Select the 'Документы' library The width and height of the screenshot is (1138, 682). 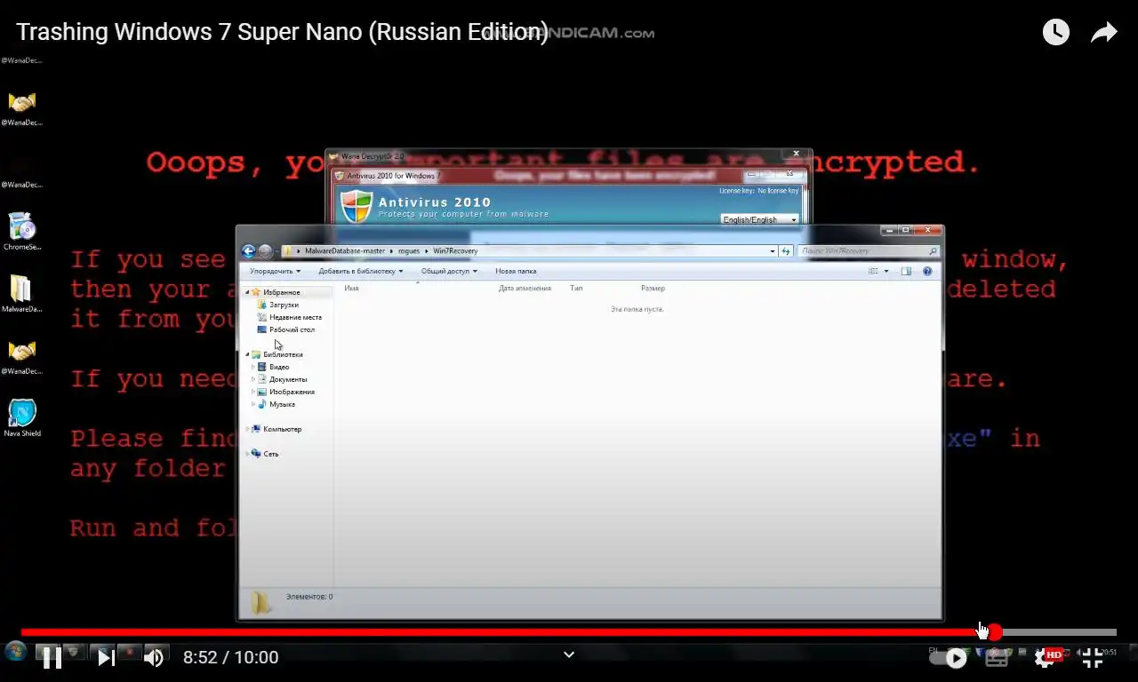point(288,379)
